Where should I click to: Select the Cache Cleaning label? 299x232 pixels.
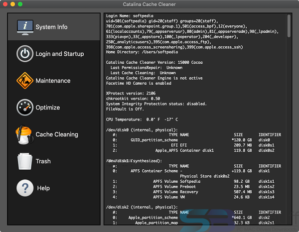pyautogui.click(x=57, y=134)
